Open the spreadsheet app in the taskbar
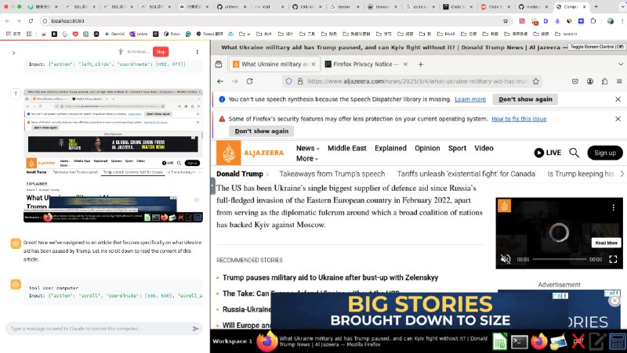Viewport: 627px width, 353px height. 499,342
